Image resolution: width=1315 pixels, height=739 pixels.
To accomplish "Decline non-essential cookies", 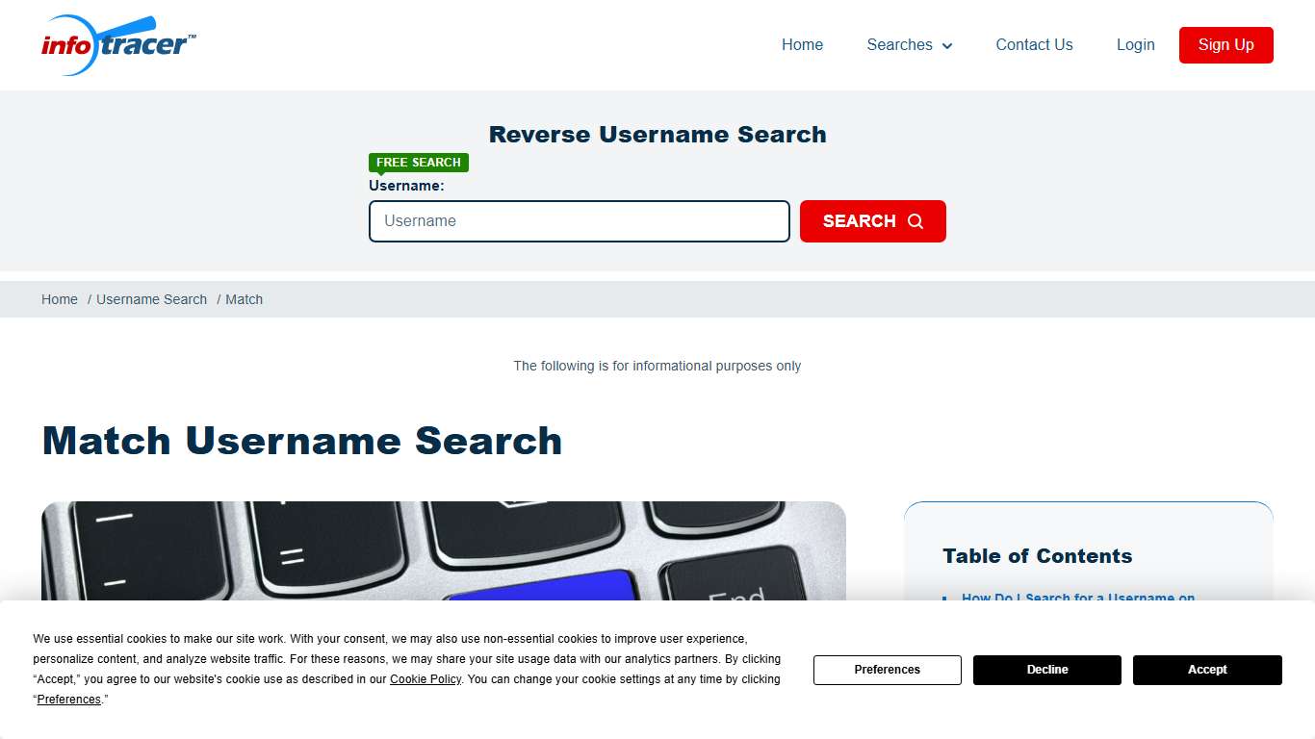I will click(1046, 670).
